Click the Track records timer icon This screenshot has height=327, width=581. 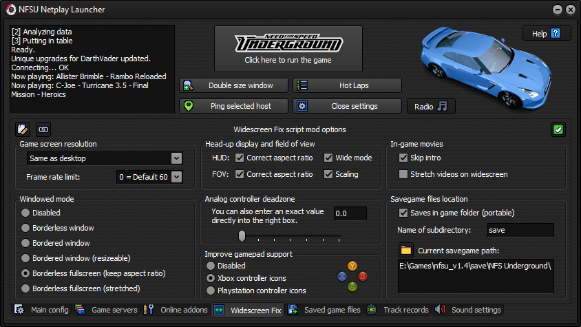(x=372, y=310)
